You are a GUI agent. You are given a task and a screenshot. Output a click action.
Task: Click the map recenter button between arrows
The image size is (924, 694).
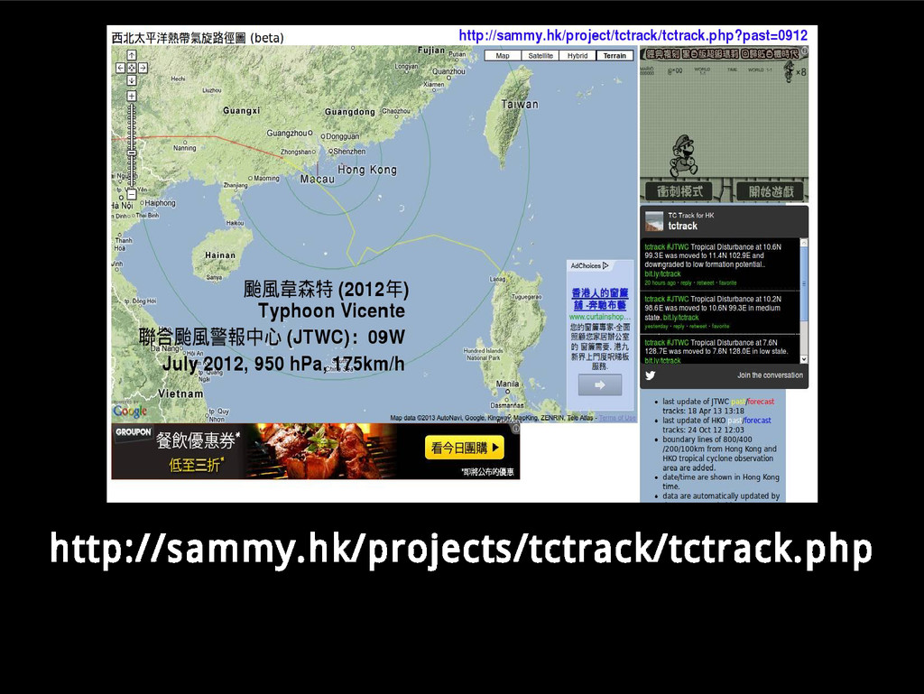[x=132, y=68]
